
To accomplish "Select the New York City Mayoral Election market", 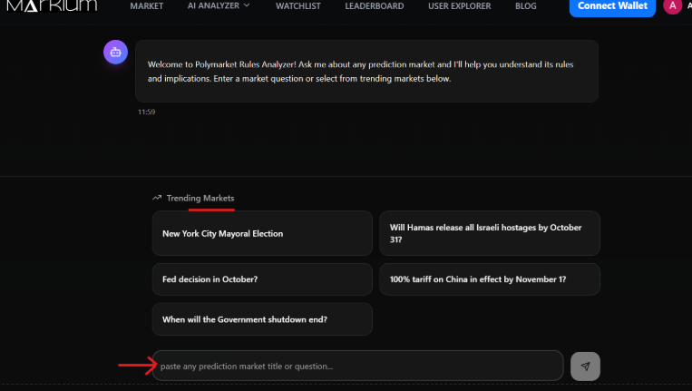I will (262, 233).
